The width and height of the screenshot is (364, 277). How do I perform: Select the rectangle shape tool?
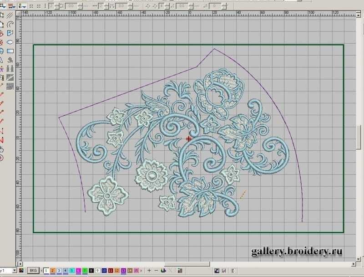click(x=10, y=51)
